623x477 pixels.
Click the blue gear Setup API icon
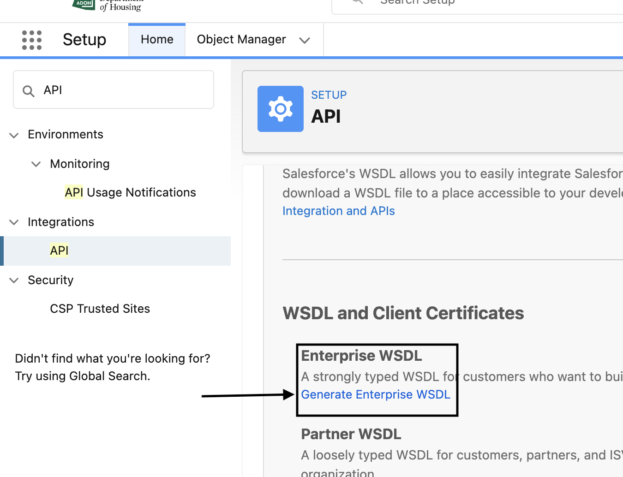coord(281,109)
